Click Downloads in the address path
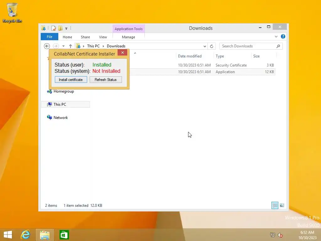Screen dimensions: 321x241 (x=116, y=46)
